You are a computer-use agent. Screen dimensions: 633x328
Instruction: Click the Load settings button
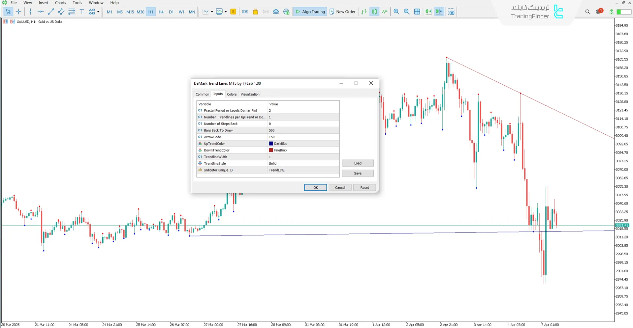[x=358, y=163]
